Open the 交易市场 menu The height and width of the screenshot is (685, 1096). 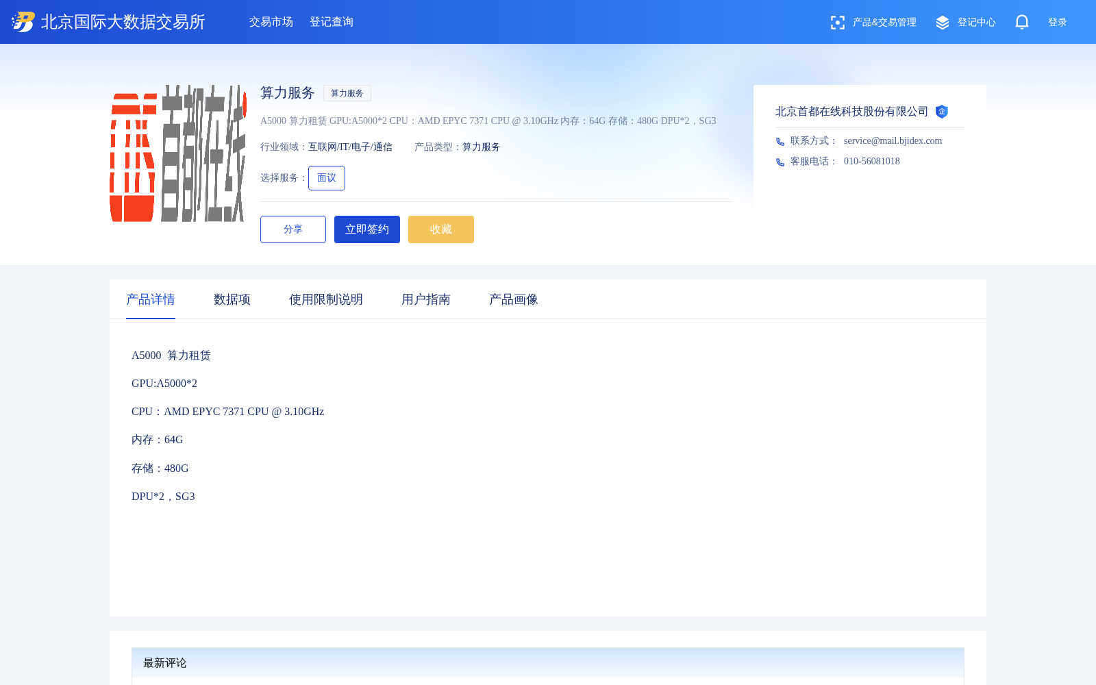click(271, 22)
